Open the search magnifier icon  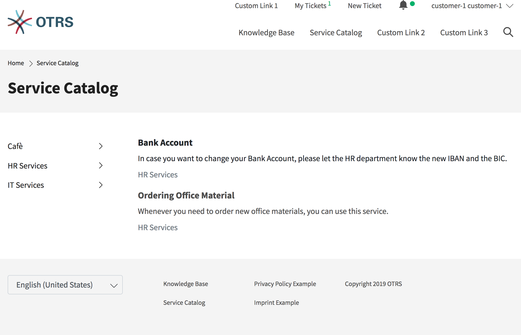(x=508, y=32)
